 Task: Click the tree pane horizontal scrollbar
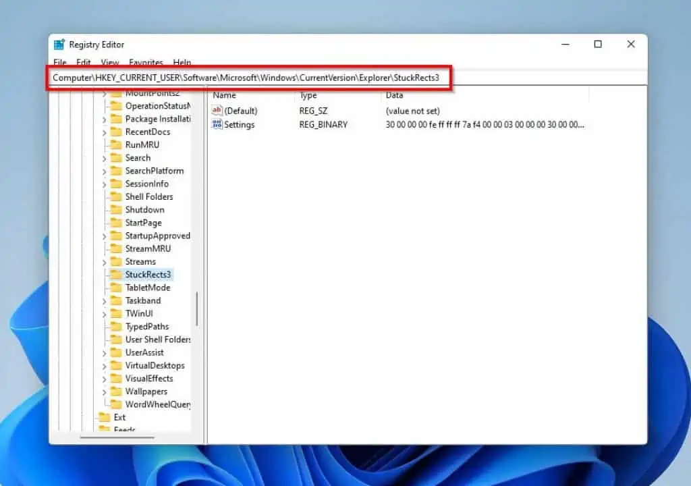click(117, 437)
